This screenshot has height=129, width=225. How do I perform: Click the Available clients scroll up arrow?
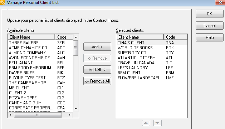point(76,37)
